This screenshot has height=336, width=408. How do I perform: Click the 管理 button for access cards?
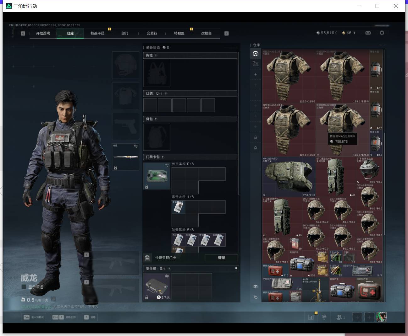tap(221, 258)
